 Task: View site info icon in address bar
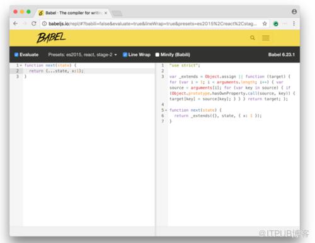point(44,24)
